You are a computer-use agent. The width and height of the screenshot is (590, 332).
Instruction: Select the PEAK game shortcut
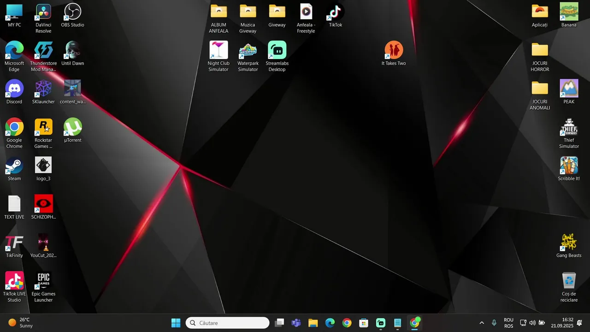[x=569, y=92]
